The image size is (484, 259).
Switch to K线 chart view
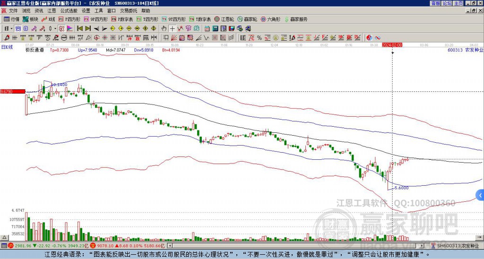(x=48, y=19)
